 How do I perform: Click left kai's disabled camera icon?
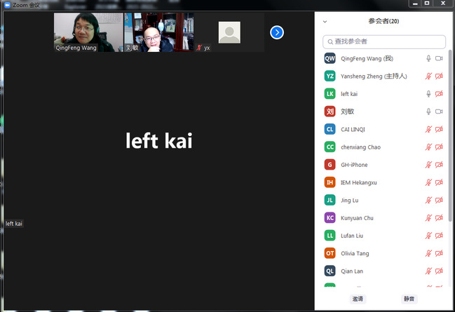439,94
